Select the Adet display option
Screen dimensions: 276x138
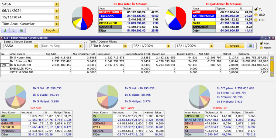261,43
